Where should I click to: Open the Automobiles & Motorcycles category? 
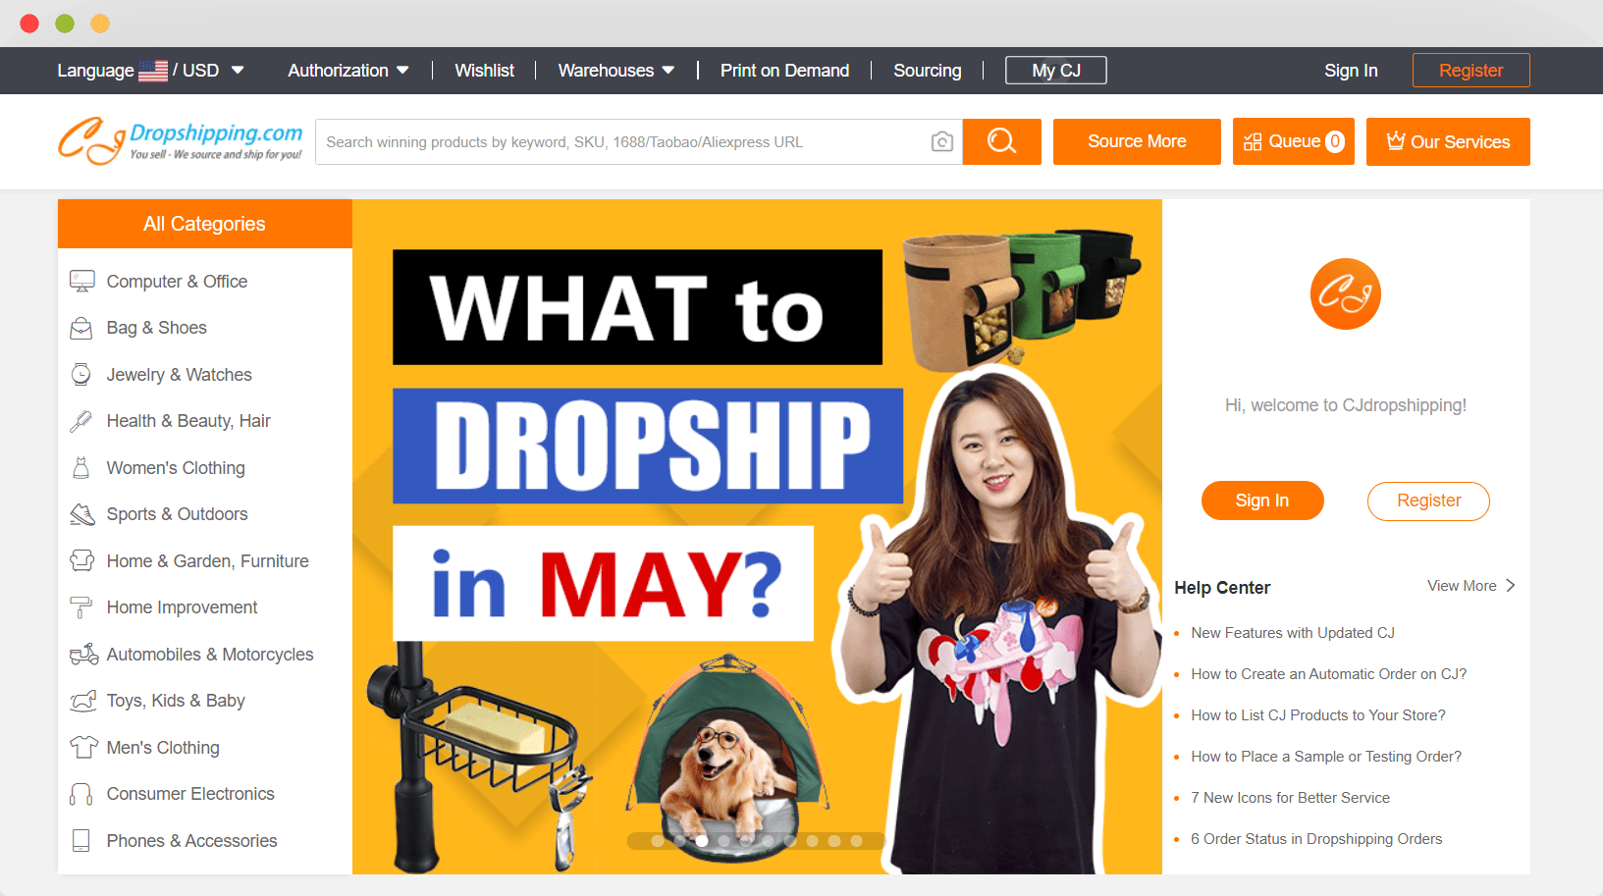[x=209, y=655]
